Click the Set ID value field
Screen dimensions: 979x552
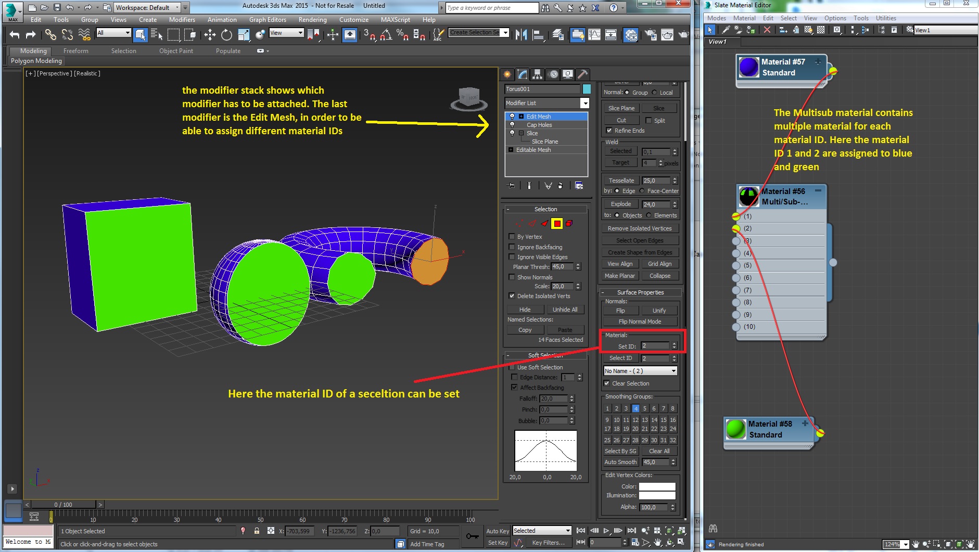tap(655, 345)
